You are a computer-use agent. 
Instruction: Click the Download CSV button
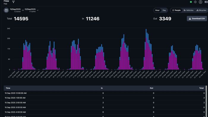(197, 18)
